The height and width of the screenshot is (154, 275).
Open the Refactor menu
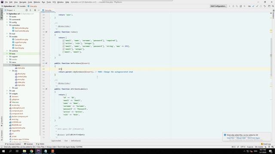tap(37, 2)
